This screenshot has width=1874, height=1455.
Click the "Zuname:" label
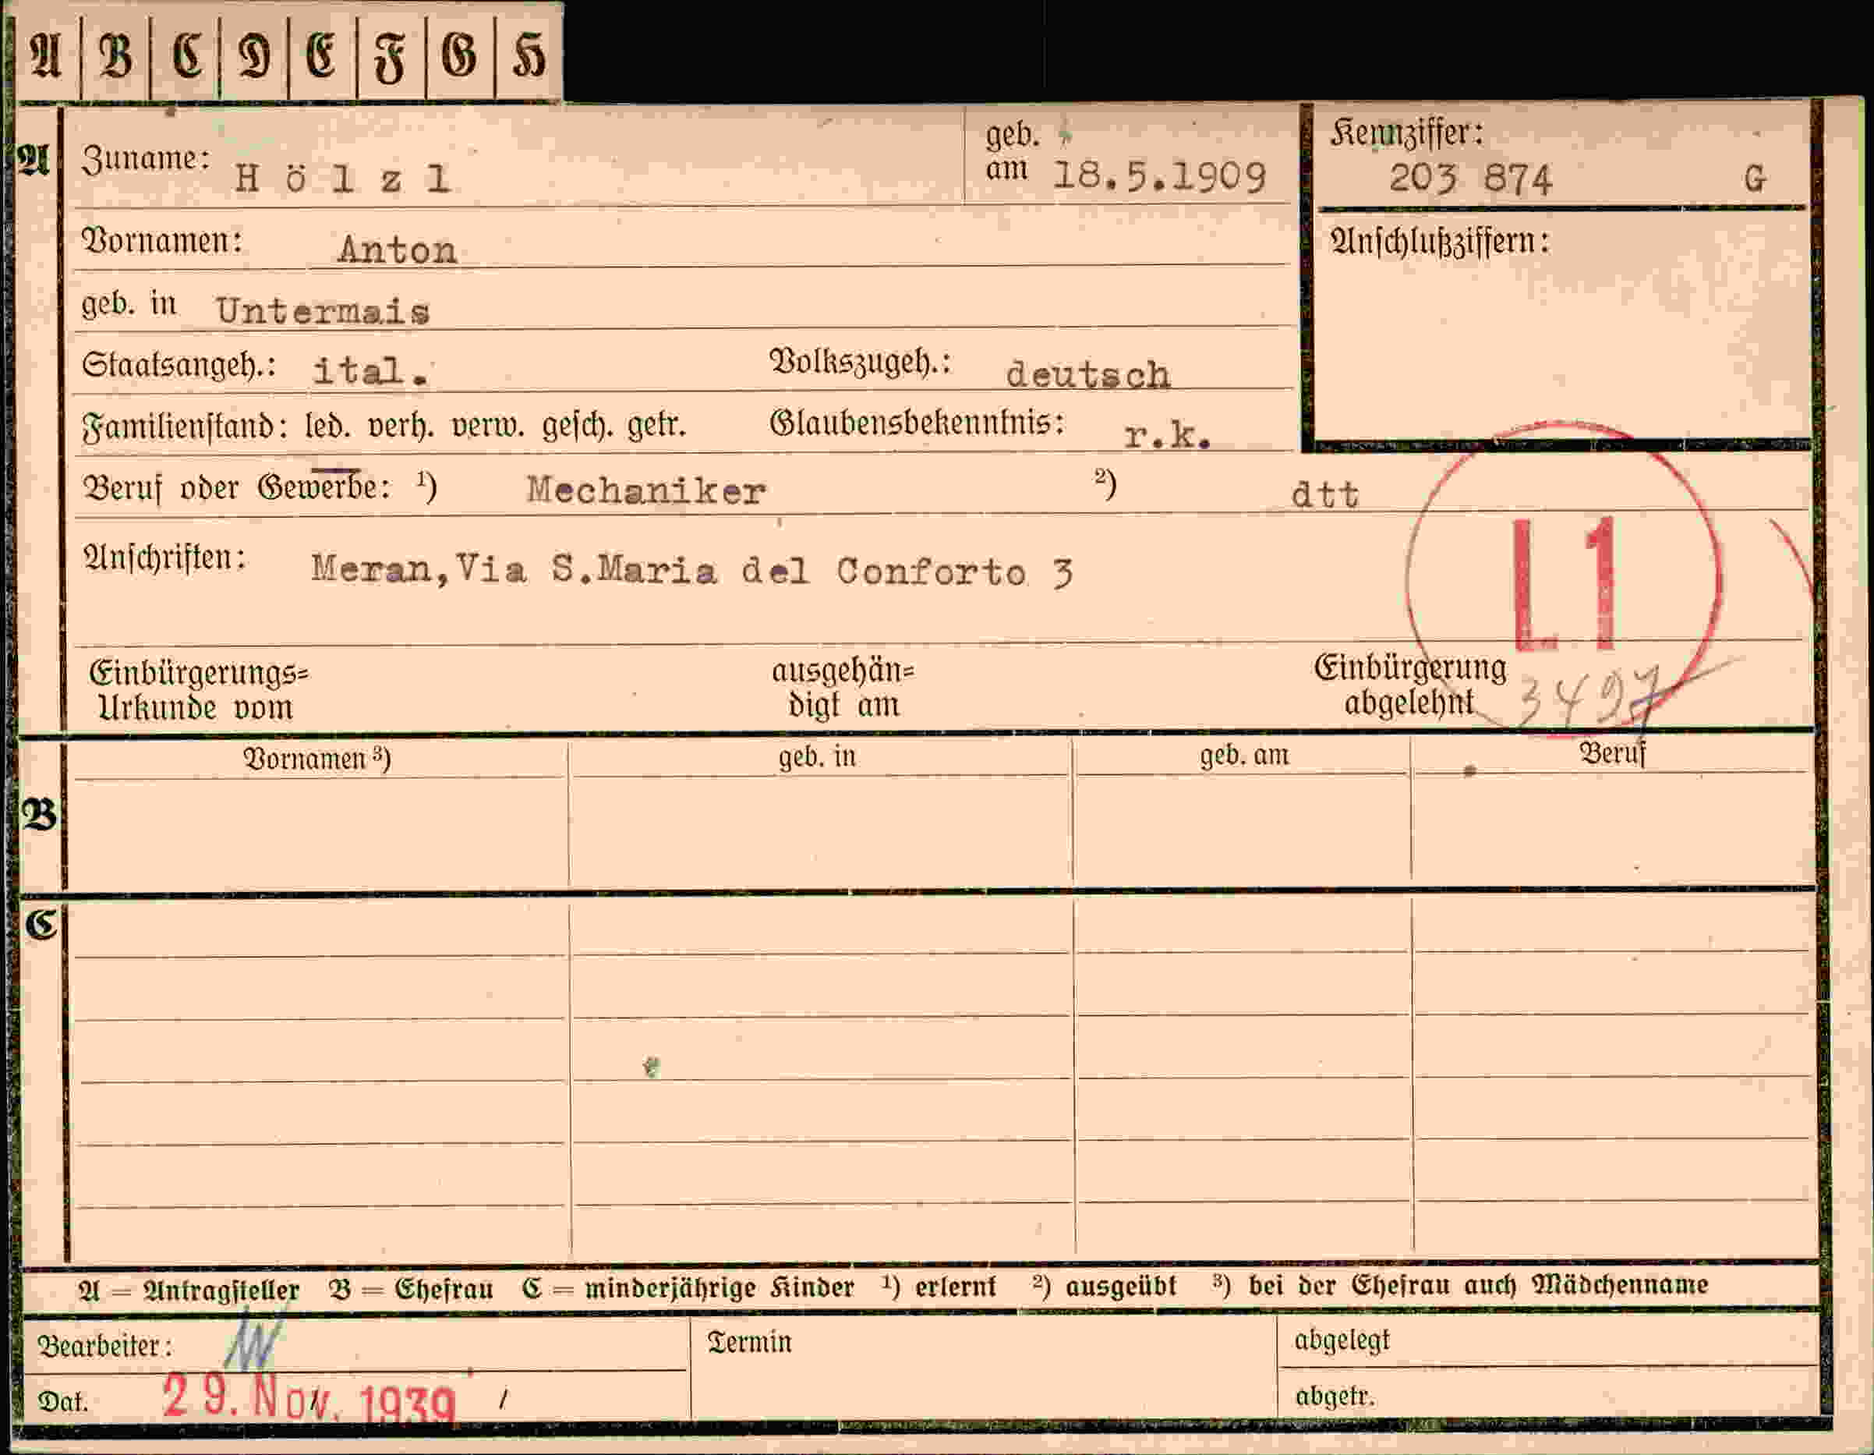146,159
